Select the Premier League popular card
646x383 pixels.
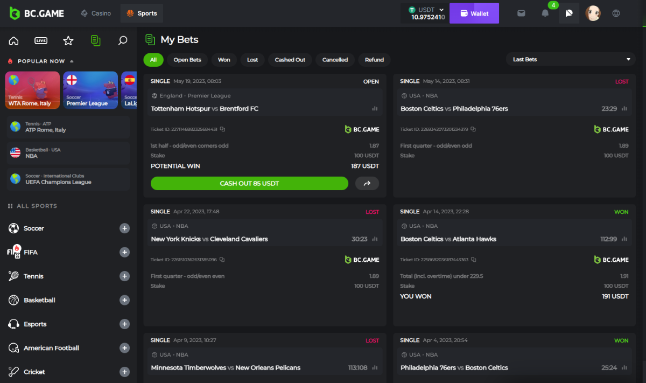90,90
